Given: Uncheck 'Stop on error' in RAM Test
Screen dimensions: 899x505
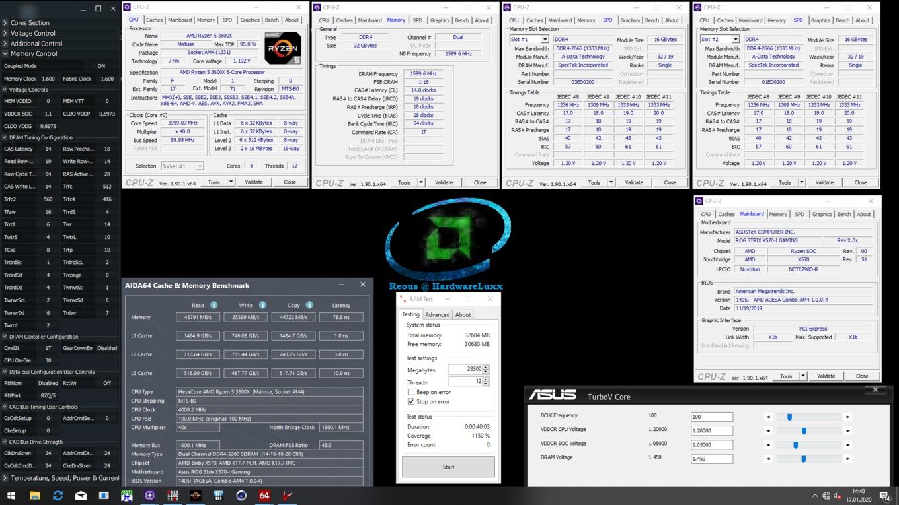Looking at the screenshot, I should (x=411, y=401).
